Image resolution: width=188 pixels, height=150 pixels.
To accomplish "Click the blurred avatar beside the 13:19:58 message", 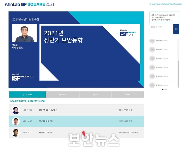I will pyautogui.click(x=152, y=76).
